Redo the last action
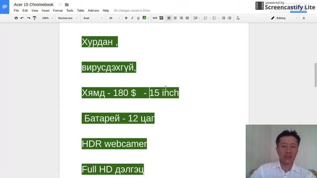This screenshot has height=178, width=317. pyautogui.click(x=29, y=18)
